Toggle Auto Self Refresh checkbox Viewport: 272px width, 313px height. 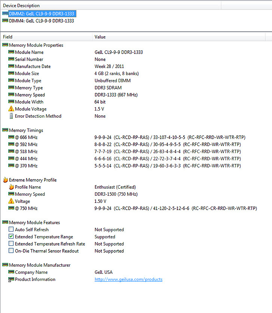[11, 229]
